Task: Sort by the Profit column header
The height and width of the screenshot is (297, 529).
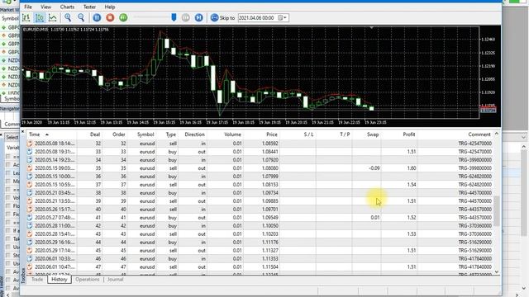Action: 399,134
